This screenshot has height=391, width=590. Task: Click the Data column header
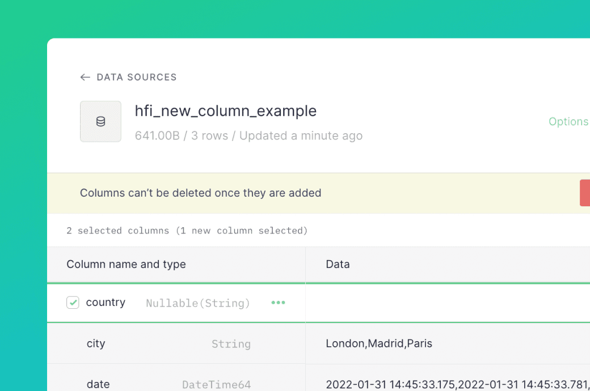coord(338,264)
